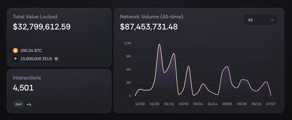
Task: Click the chart peak above 05/05
Action: [227, 67]
